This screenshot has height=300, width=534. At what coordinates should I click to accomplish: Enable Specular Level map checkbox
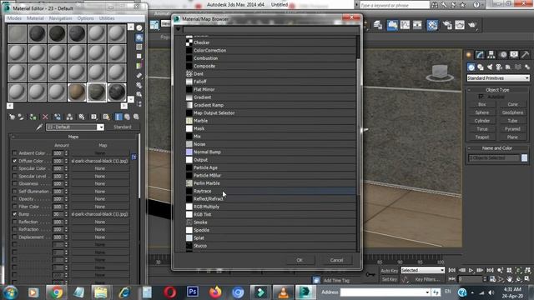15,176
